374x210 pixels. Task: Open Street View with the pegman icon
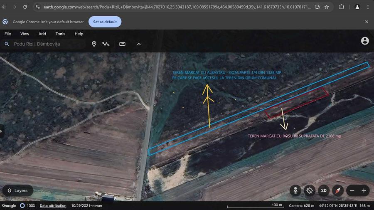[295, 190]
